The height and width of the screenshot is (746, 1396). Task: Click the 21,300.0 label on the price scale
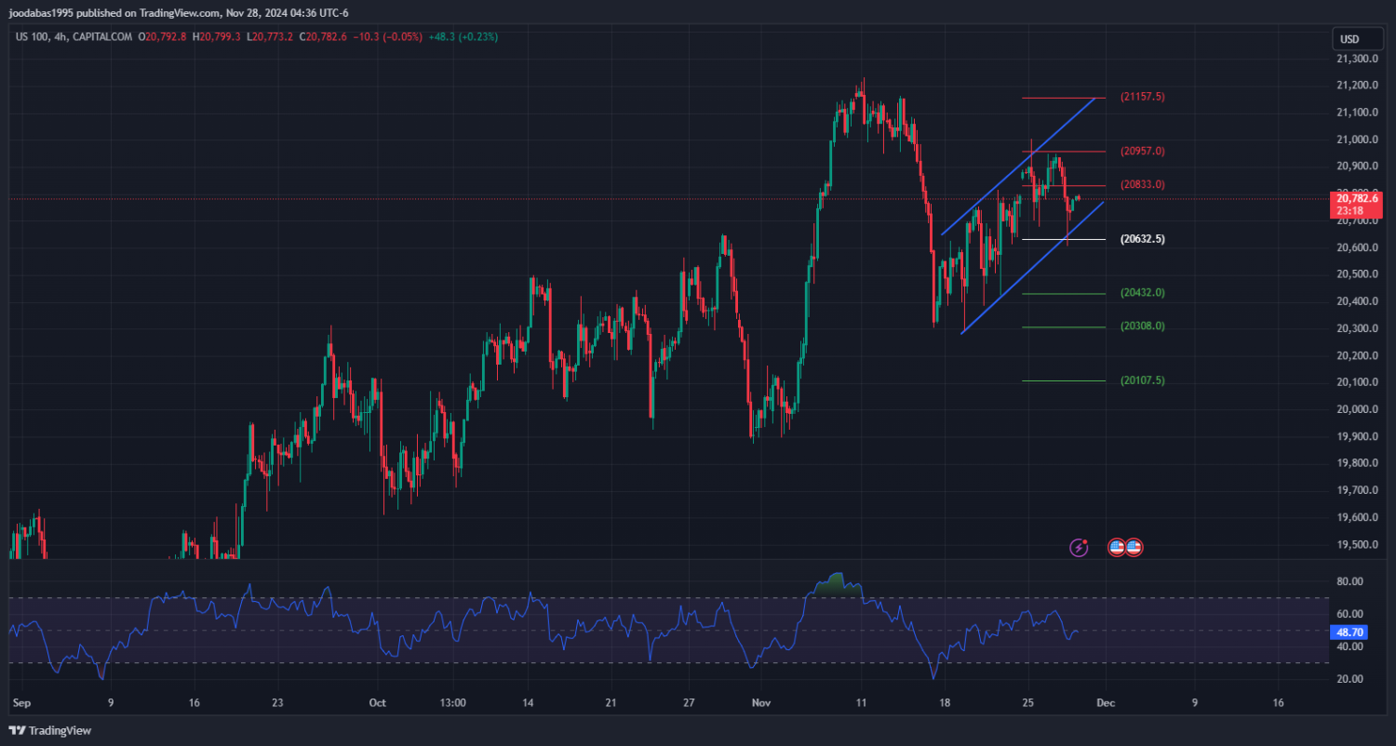tap(1356, 59)
